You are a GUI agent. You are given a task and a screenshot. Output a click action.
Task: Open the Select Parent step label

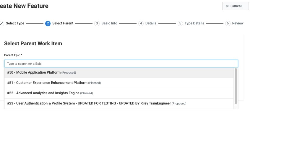[x=63, y=24]
